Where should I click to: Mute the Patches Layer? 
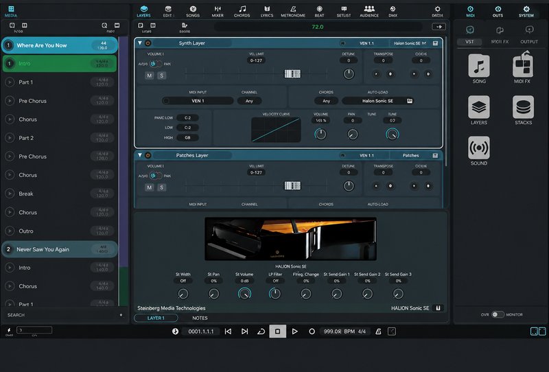150,187
